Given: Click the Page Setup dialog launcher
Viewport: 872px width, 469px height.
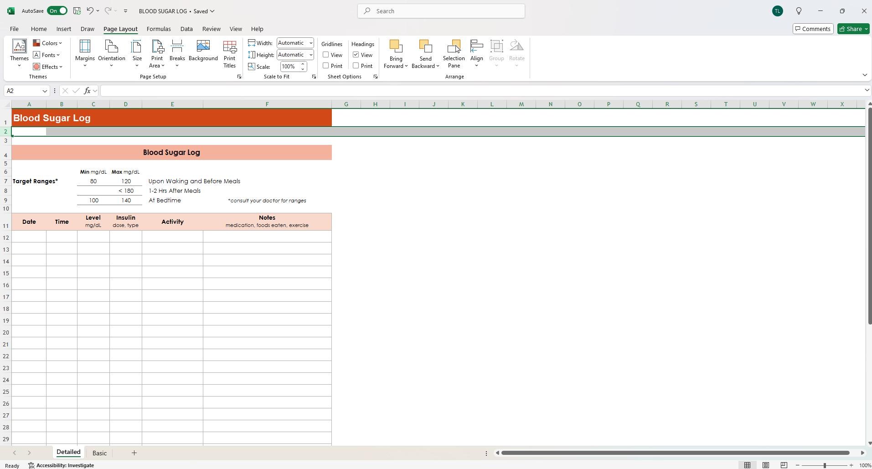Looking at the screenshot, I should (239, 77).
